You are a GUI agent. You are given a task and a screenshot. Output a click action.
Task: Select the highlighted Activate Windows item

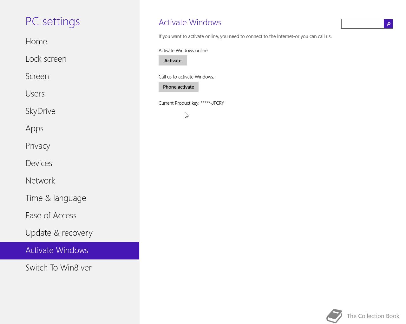[x=70, y=251]
